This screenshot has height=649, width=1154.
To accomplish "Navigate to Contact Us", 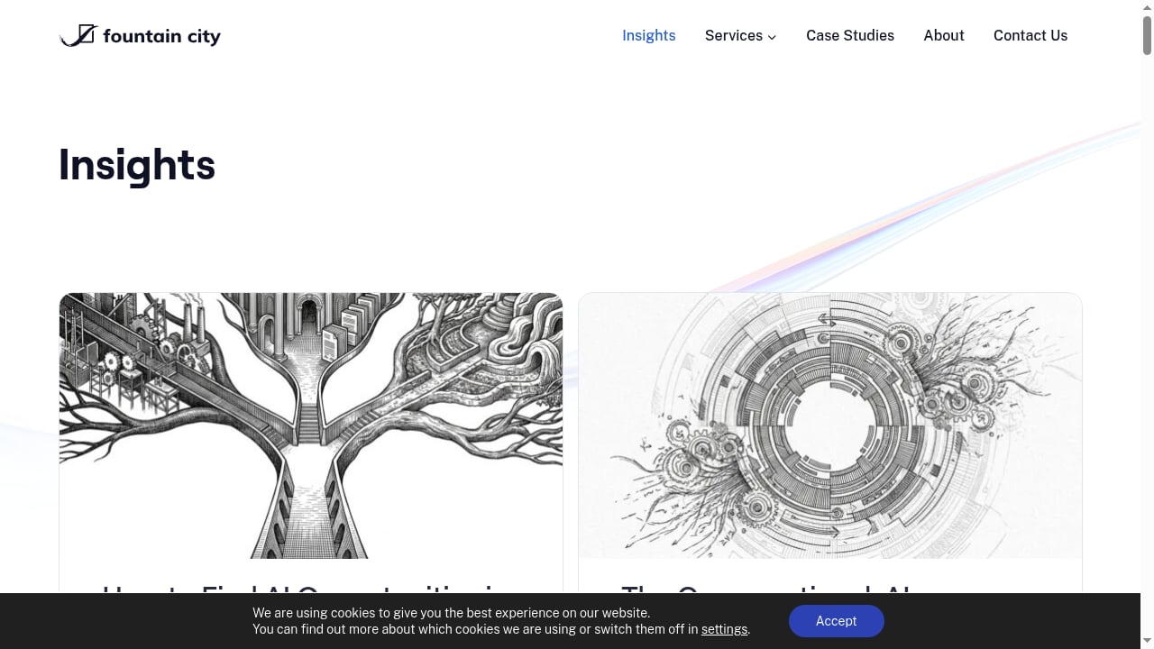I will click(x=1030, y=36).
